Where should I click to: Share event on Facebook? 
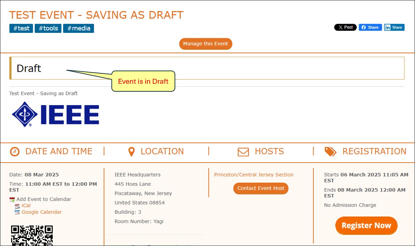tap(370, 27)
